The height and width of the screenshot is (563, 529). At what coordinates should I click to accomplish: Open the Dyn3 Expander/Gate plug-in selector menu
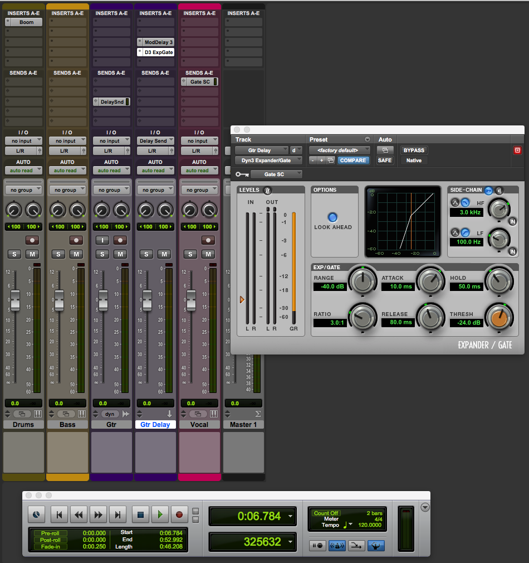pyautogui.click(x=268, y=160)
